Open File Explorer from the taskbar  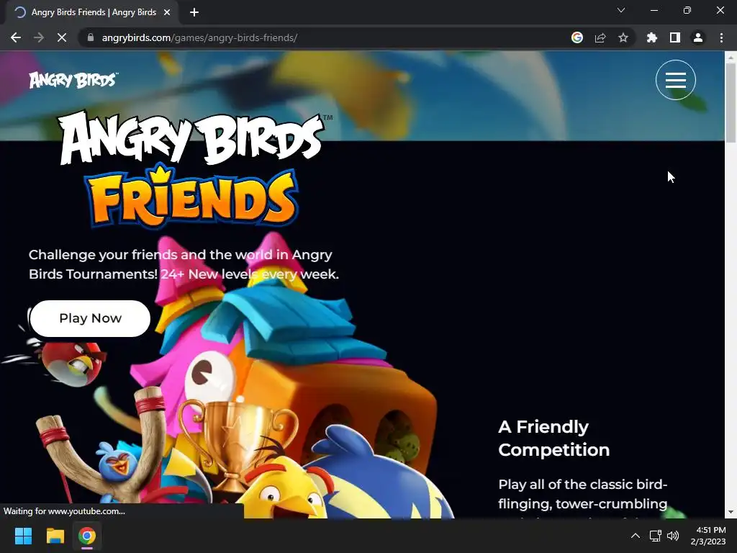[x=55, y=536]
